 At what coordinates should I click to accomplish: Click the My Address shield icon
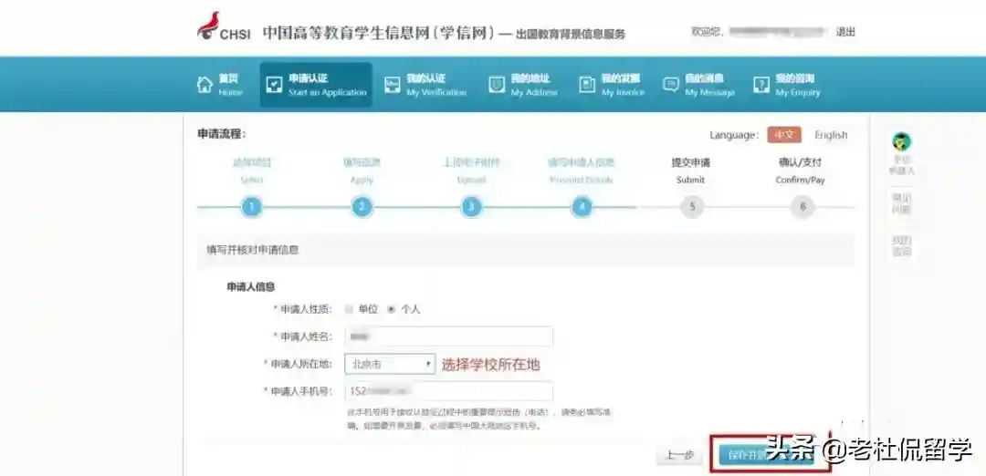point(497,85)
